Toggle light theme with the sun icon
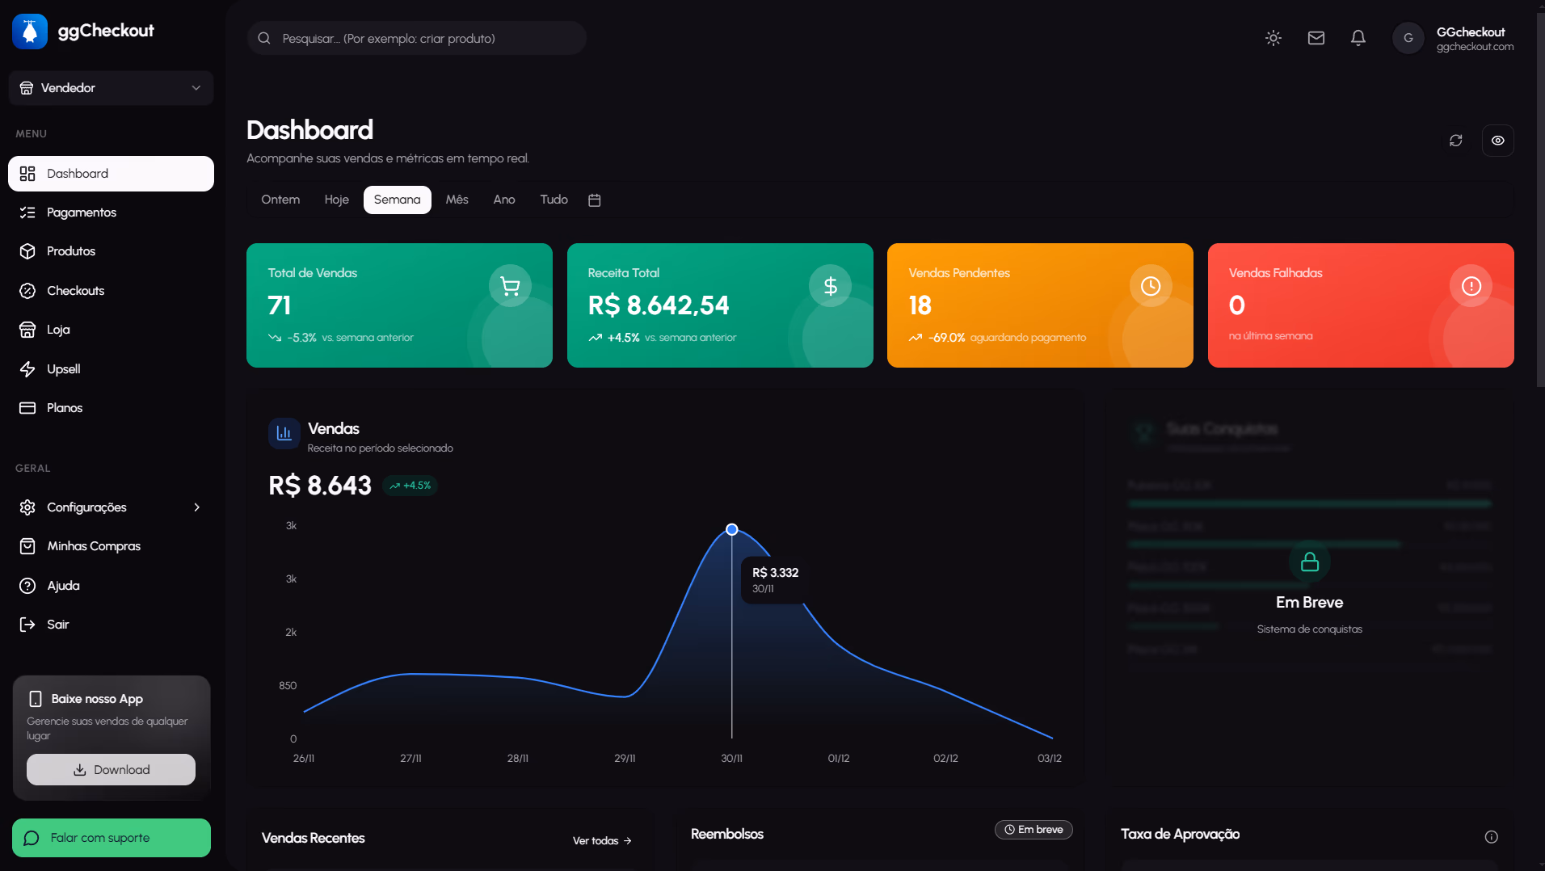Screen dimensions: 1545x871 click(1273, 38)
